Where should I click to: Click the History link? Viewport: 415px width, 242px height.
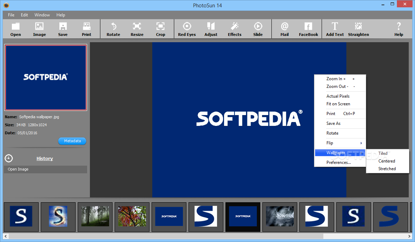click(x=45, y=159)
